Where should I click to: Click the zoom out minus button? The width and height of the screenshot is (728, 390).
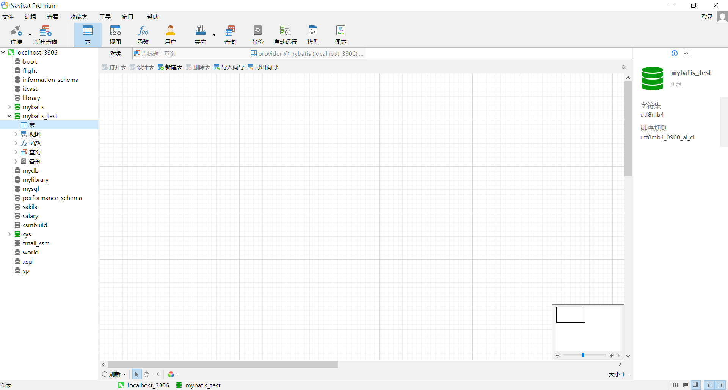coord(557,355)
